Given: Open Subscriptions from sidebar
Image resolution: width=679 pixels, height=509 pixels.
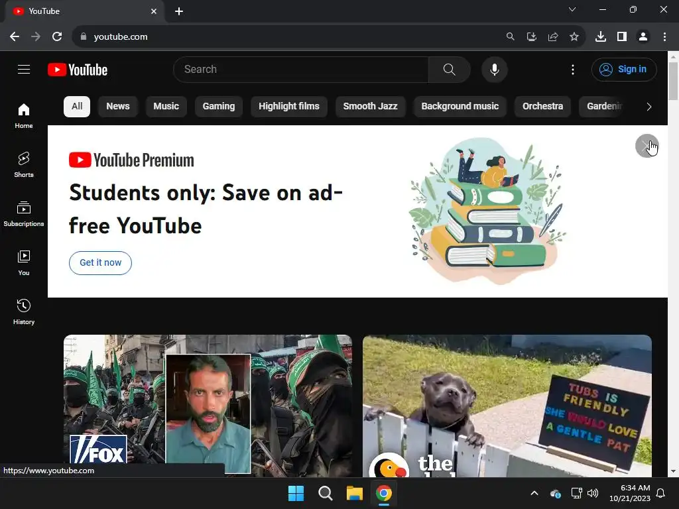Looking at the screenshot, I should coord(24,214).
